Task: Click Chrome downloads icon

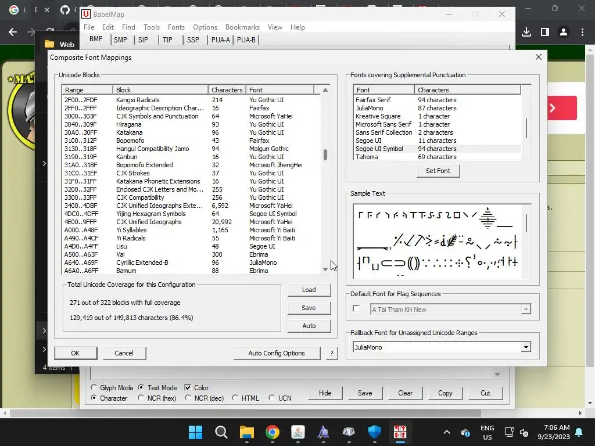Action: click(526, 32)
